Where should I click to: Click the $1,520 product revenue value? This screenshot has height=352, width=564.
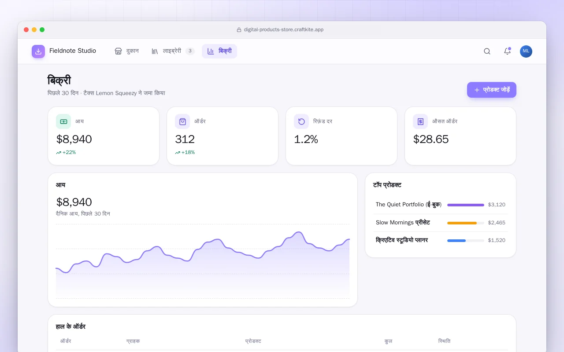click(497, 240)
